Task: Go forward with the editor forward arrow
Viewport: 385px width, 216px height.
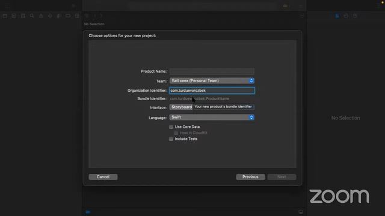Action: pyautogui.click(x=100, y=16)
